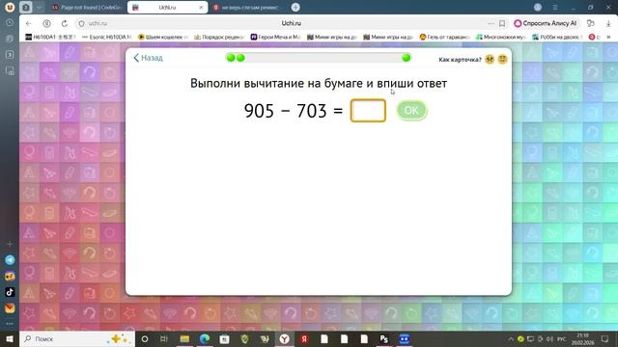Open the tab counter button in tab bar
Screen dimensions: 618x347
tap(26, 8)
